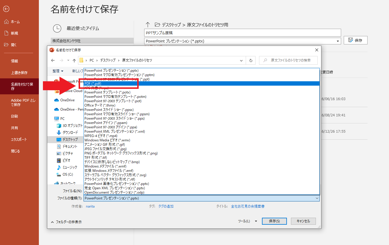Screen dimensions: 389x245
Task: Choose PNG ポータブル ネットワーク グラフィックス形式 option
Action: coord(202,153)
